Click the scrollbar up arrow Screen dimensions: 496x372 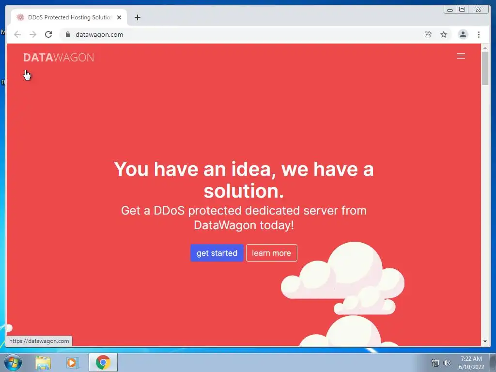[485, 48]
